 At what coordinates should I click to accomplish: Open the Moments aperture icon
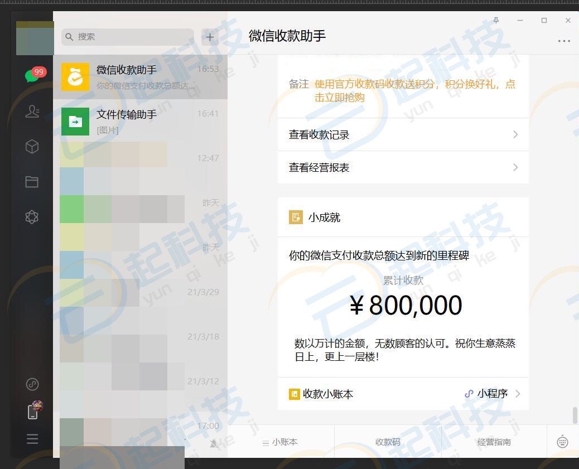(x=32, y=217)
